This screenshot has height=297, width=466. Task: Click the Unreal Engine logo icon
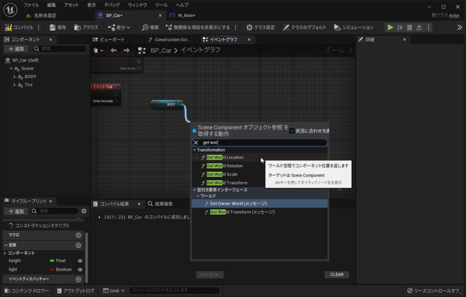click(10, 10)
